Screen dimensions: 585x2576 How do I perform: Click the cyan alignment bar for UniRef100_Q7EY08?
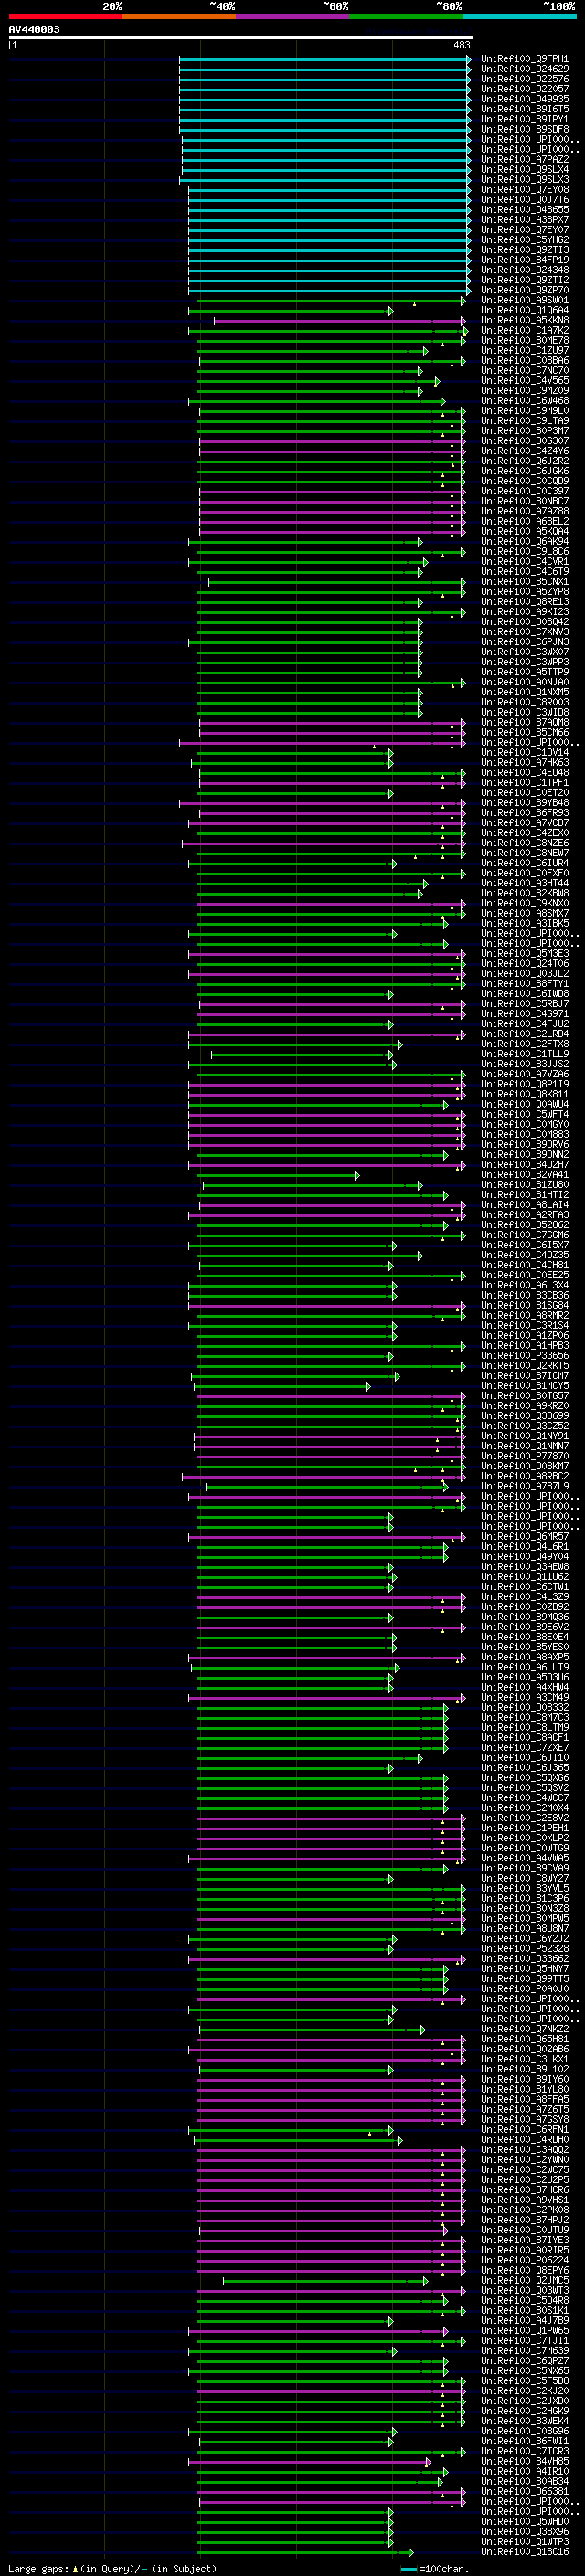(329, 190)
